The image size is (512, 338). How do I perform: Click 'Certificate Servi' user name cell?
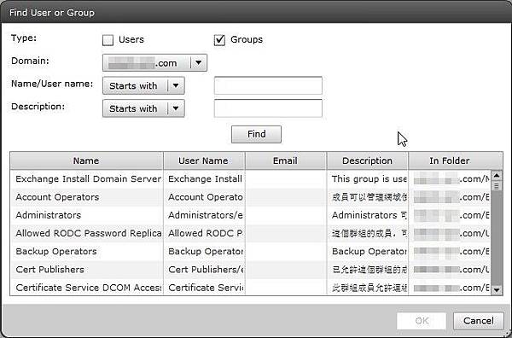pos(204,288)
